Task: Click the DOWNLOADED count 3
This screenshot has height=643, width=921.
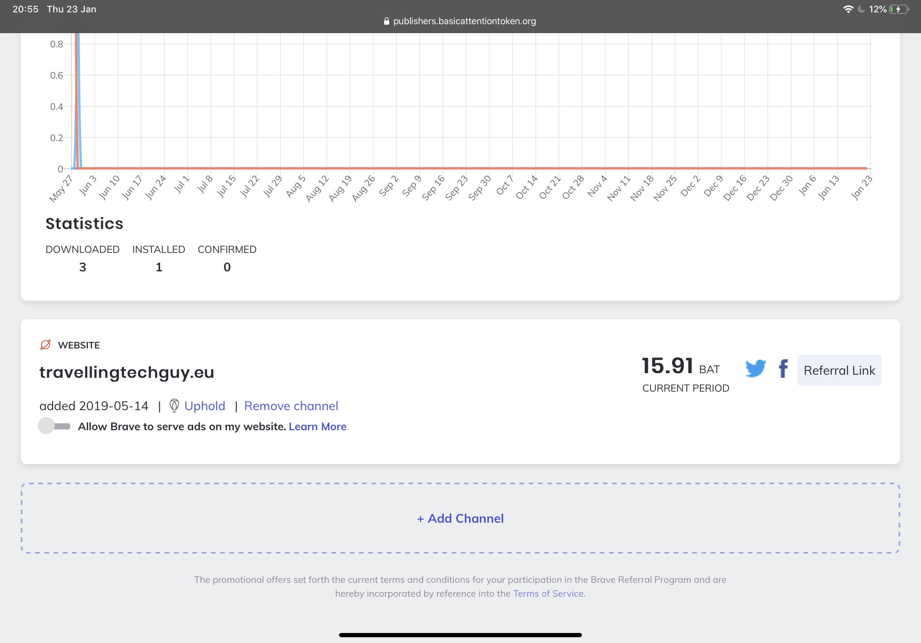Action: tap(83, 267)
